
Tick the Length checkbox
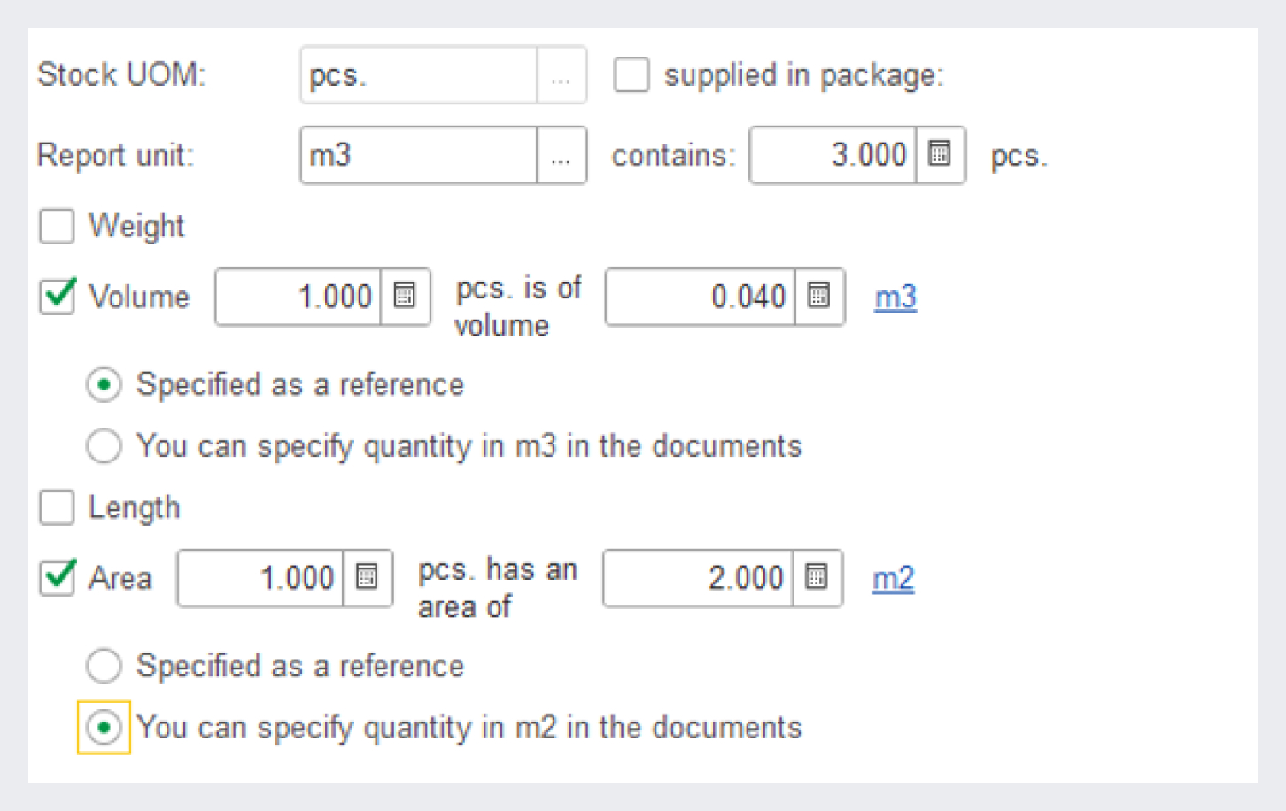click(x=58, y=507)
